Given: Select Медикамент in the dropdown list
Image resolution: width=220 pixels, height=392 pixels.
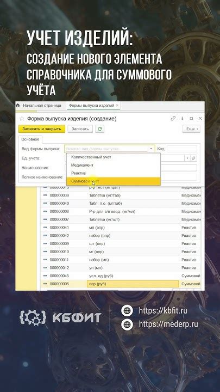Looking at the screenshot, I should pos(113,166).
